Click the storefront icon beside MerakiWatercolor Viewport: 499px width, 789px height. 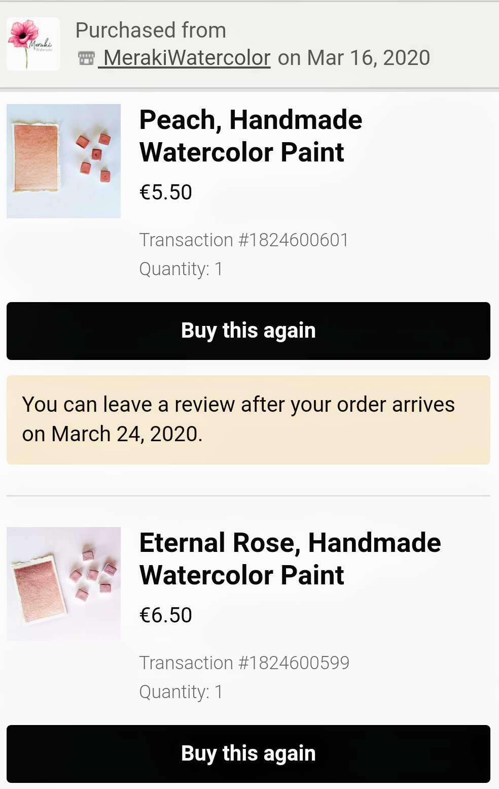87,58
